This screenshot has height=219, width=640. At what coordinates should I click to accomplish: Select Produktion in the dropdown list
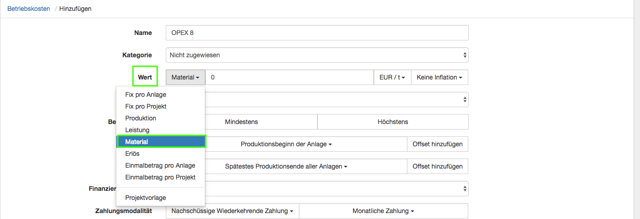pyautogui.click(x=141, y=118)
